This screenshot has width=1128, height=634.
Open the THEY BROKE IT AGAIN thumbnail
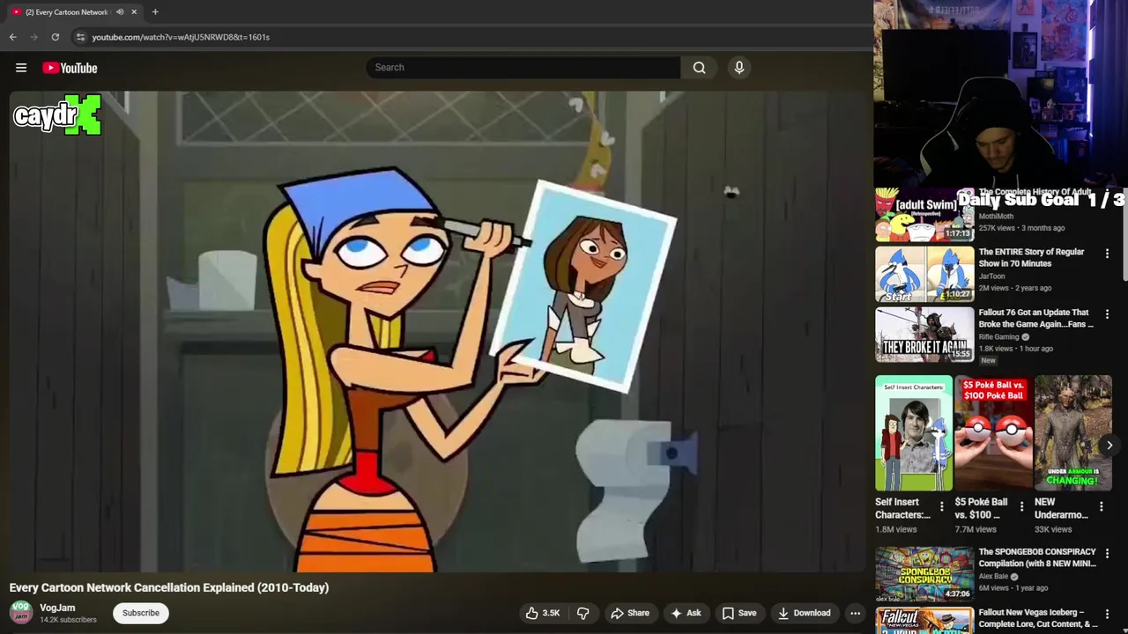tap(924, 335)
